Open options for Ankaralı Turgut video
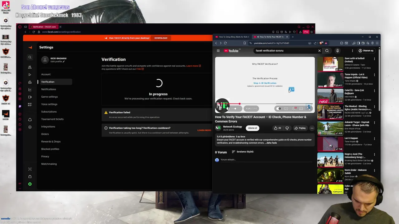Viewport: 399px width, 224px height. (374, 123)
